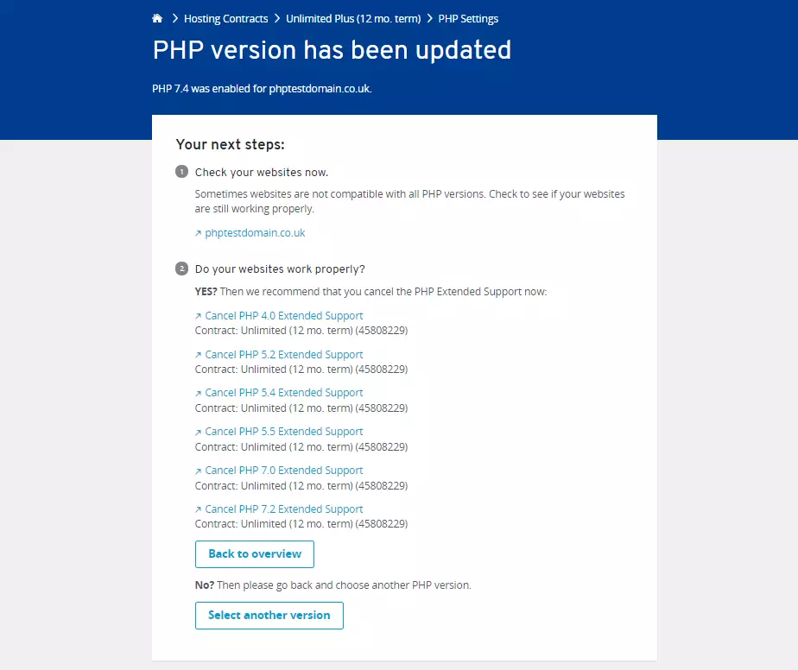Click arrow icon beside Cancel PHP 7.0 link
798x670 pixels.
tap(199, 471)
